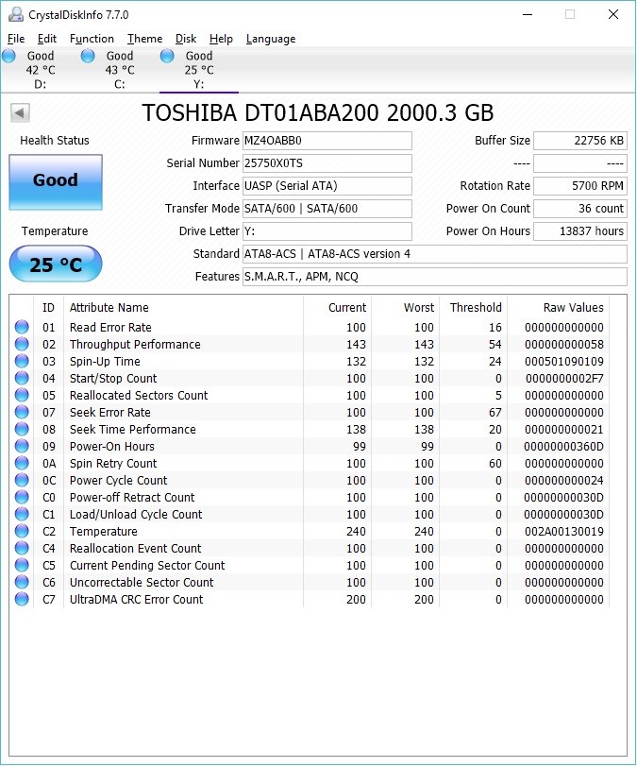
Task: Select the Y: disk status orb
Action: 167,57
